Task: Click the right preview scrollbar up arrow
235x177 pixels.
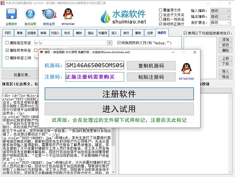Action: (230, 96)
